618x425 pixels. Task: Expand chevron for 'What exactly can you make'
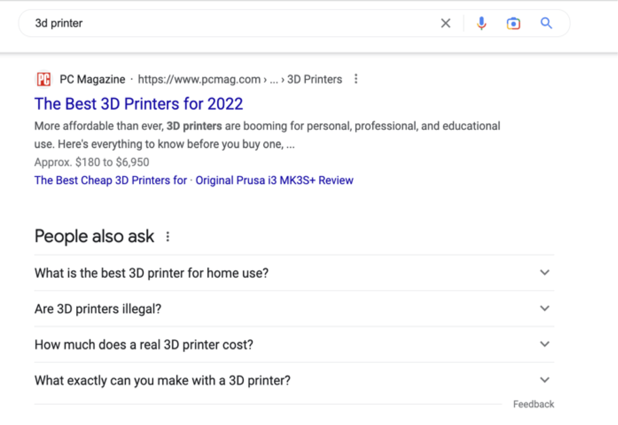click(545, 380)
